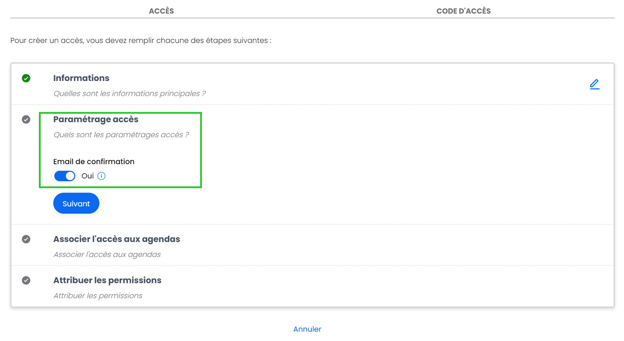Select the Informations step heading
The image size is (624, 341).
[x=81, y=78]
